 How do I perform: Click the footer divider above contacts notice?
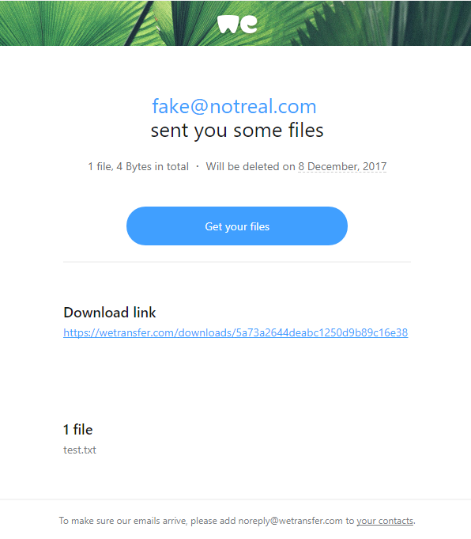point(236,499)
